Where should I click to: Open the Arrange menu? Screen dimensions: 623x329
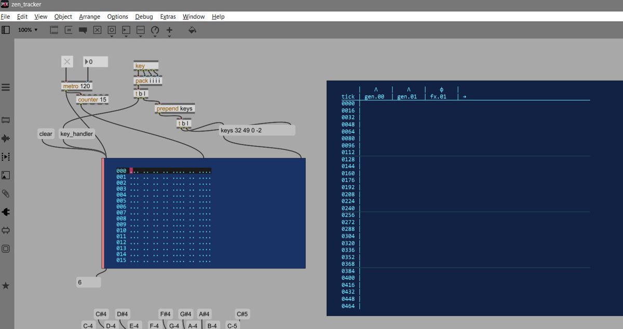coord(89,17)
